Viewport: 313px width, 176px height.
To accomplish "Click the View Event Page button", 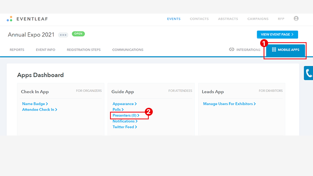I will tap(277, 34).
